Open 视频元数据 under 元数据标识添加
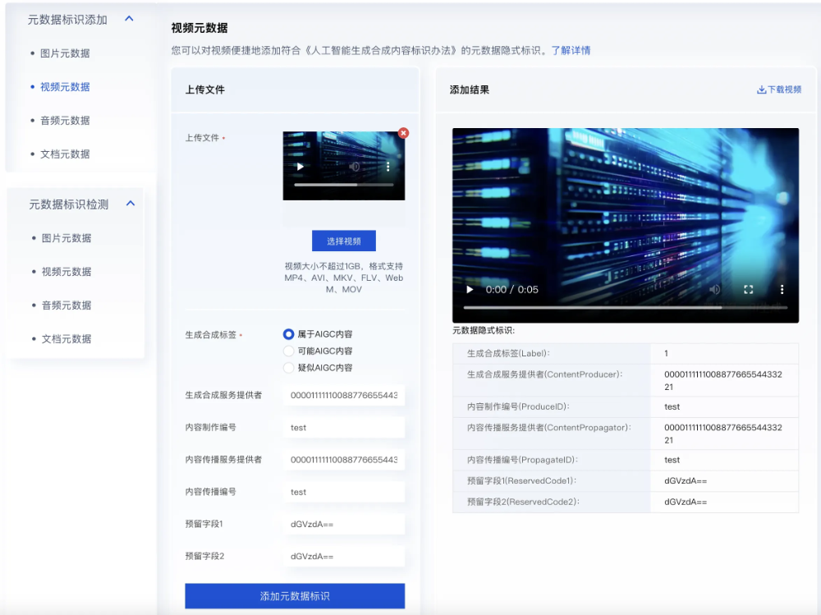 (x=65, y=87)
